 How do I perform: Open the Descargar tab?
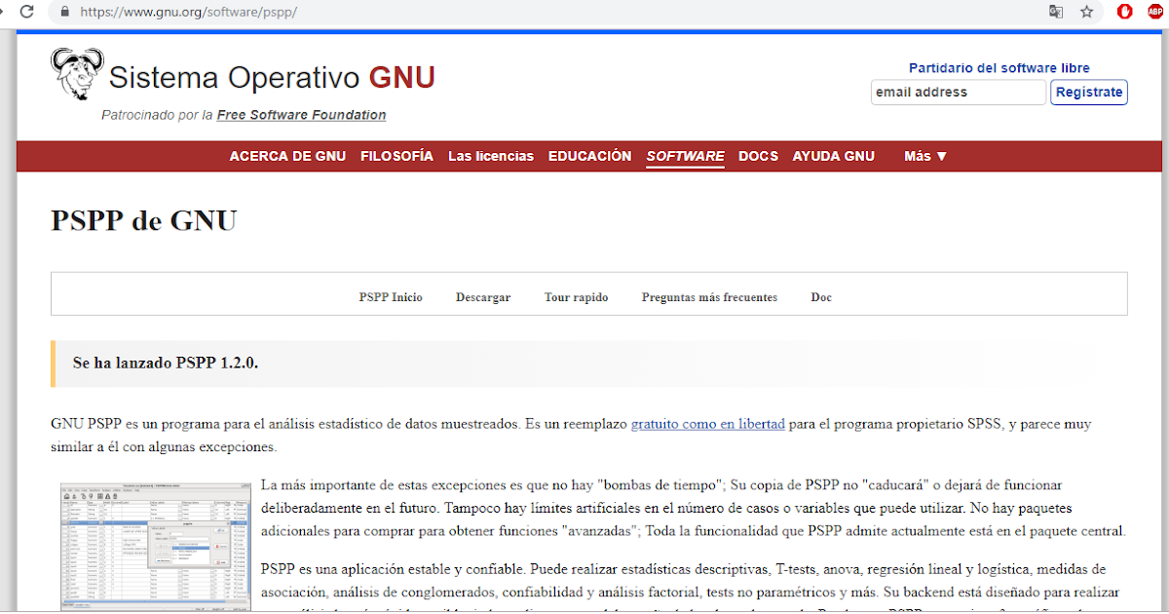(x=483, y=297)
